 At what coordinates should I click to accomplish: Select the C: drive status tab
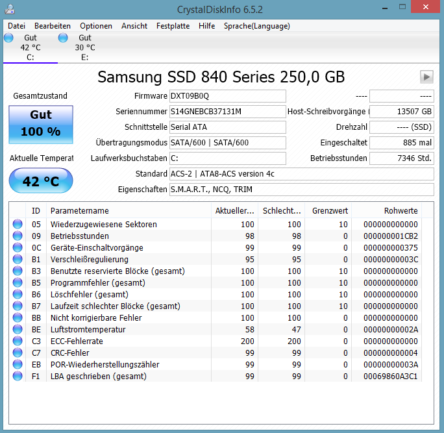click(31, 47)
